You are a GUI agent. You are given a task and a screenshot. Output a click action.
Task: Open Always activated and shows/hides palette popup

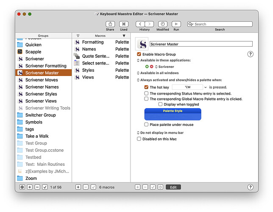pos(179,80)
